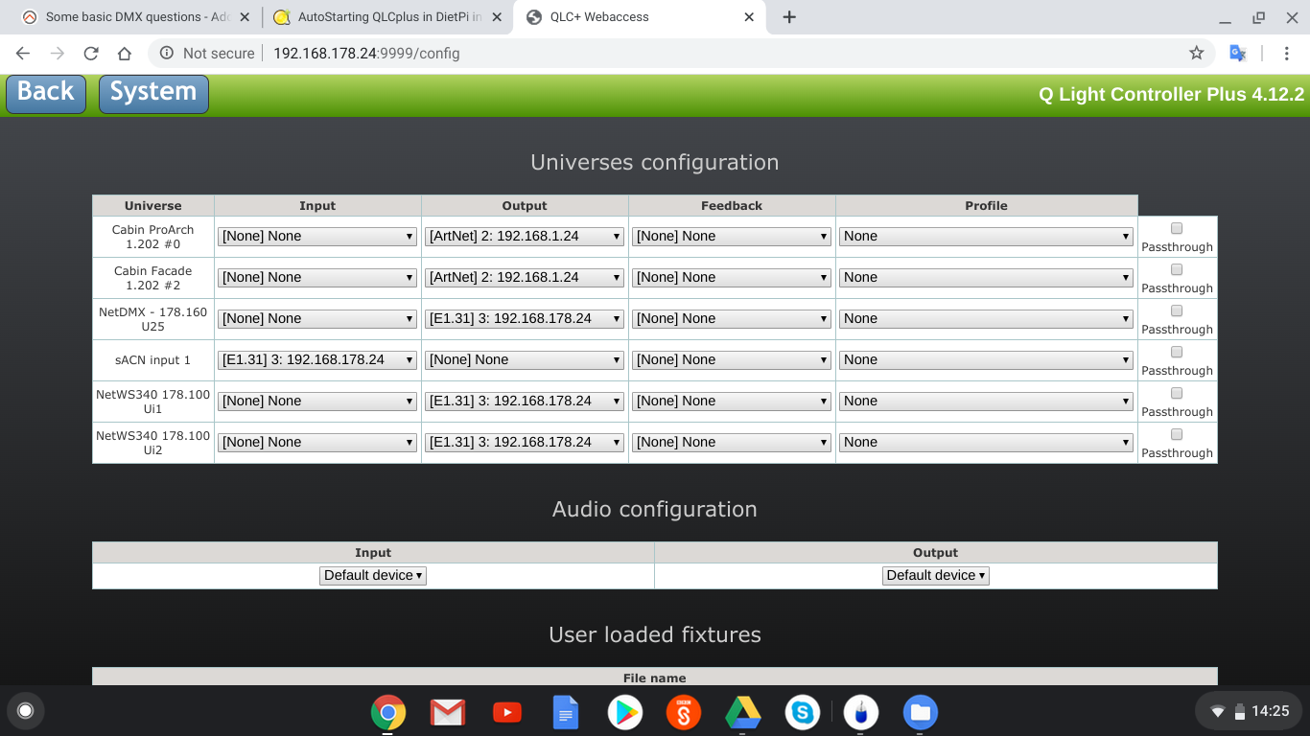Expand Feedback dropdown for NetWS340 178.100 Ui1
The image size is (1310, 736).
pyautogui.click(x=732, y=402)
